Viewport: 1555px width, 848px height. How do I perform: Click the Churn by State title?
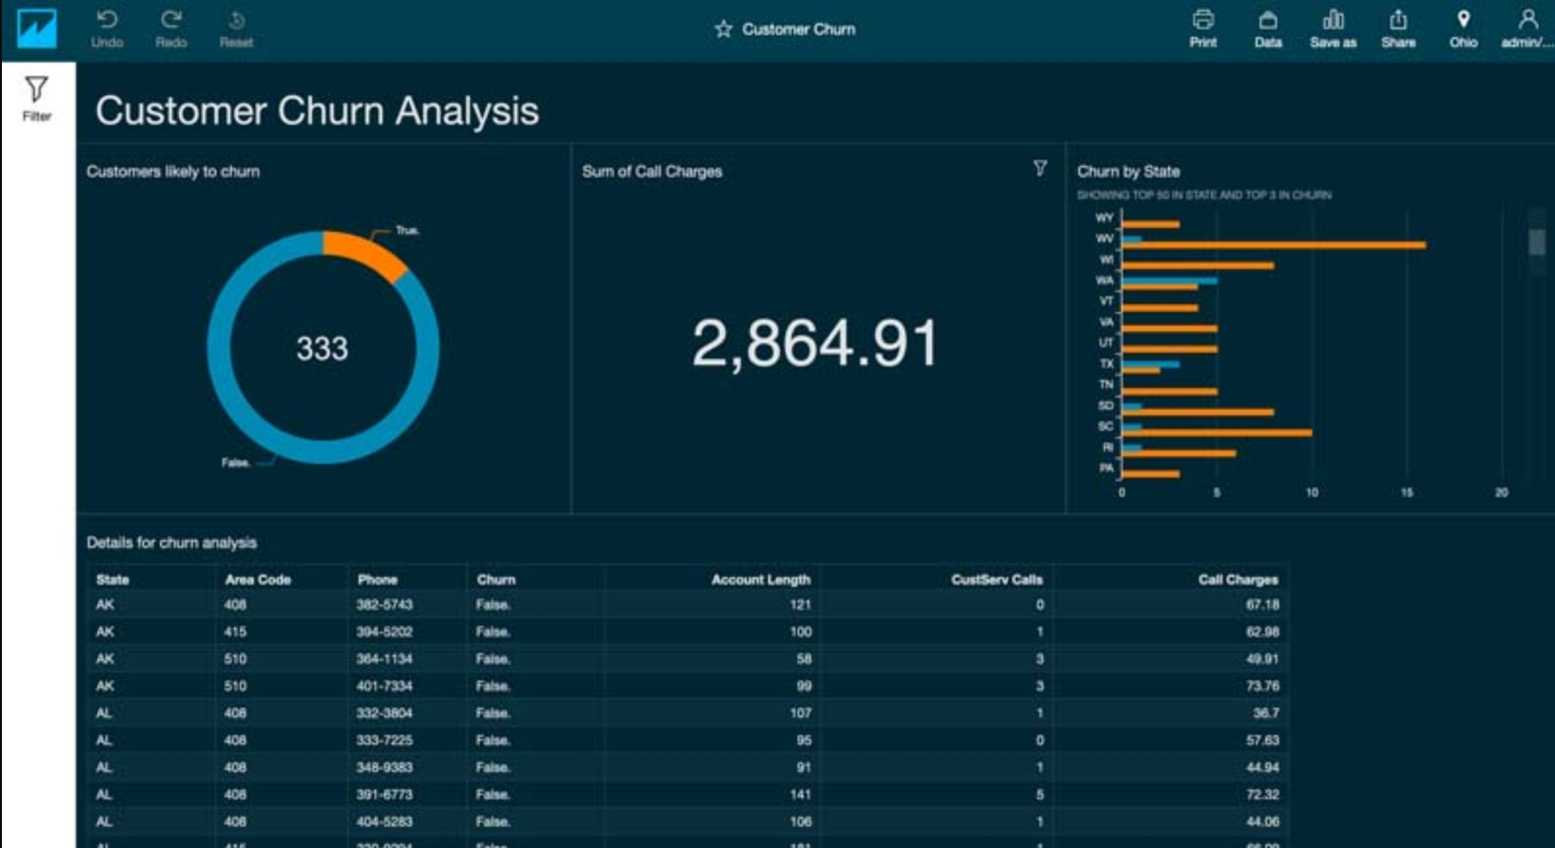[x=1128, y=172]
